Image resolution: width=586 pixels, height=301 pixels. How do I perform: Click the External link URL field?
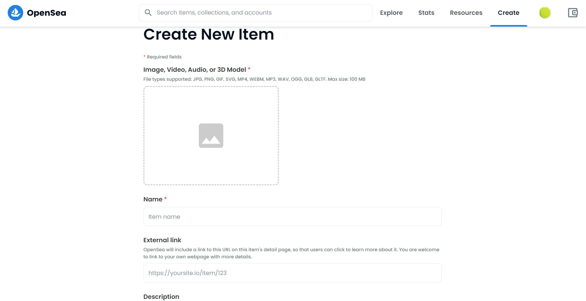tap(292, 273)
